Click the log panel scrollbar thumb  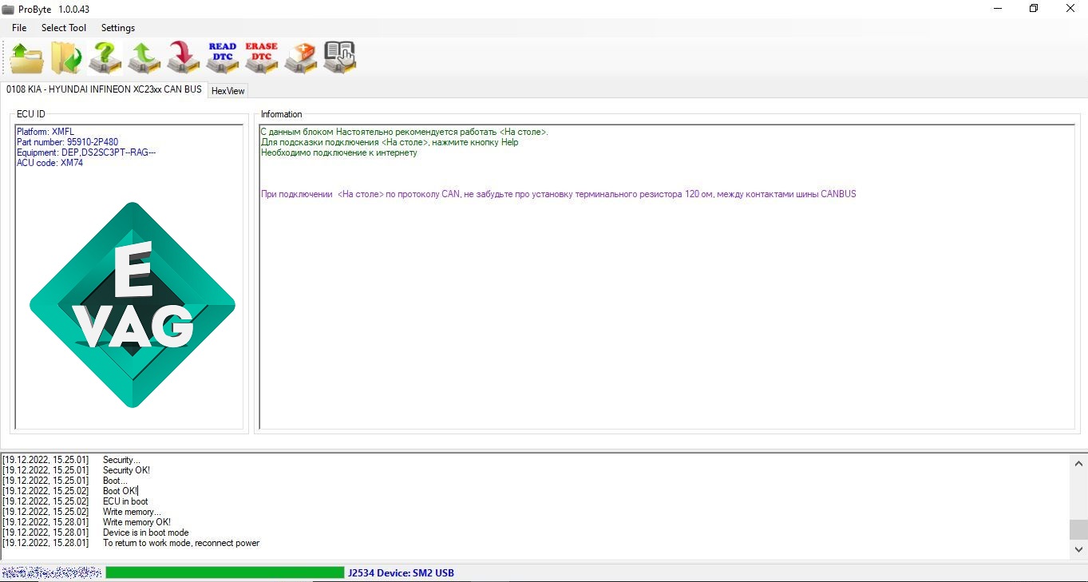[1078, 529]
